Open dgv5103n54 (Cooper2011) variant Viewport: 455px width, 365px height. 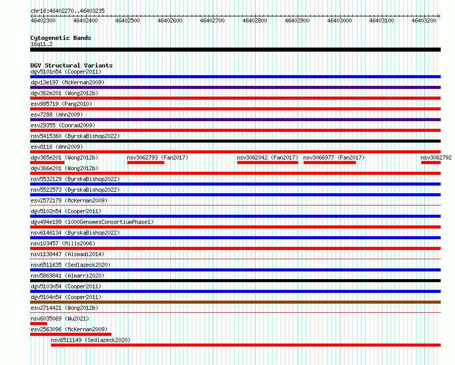click(x=66, y=286)
